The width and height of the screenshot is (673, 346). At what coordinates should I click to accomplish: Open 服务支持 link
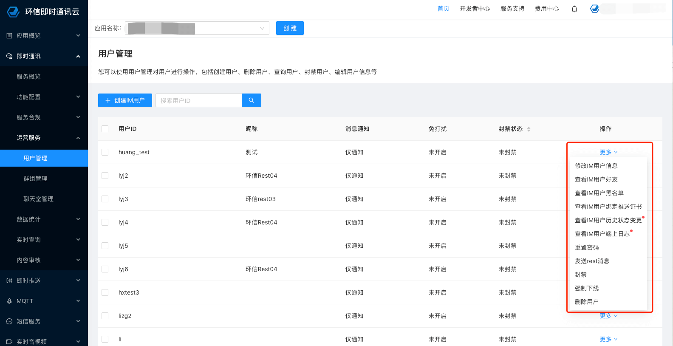(512, 9)
